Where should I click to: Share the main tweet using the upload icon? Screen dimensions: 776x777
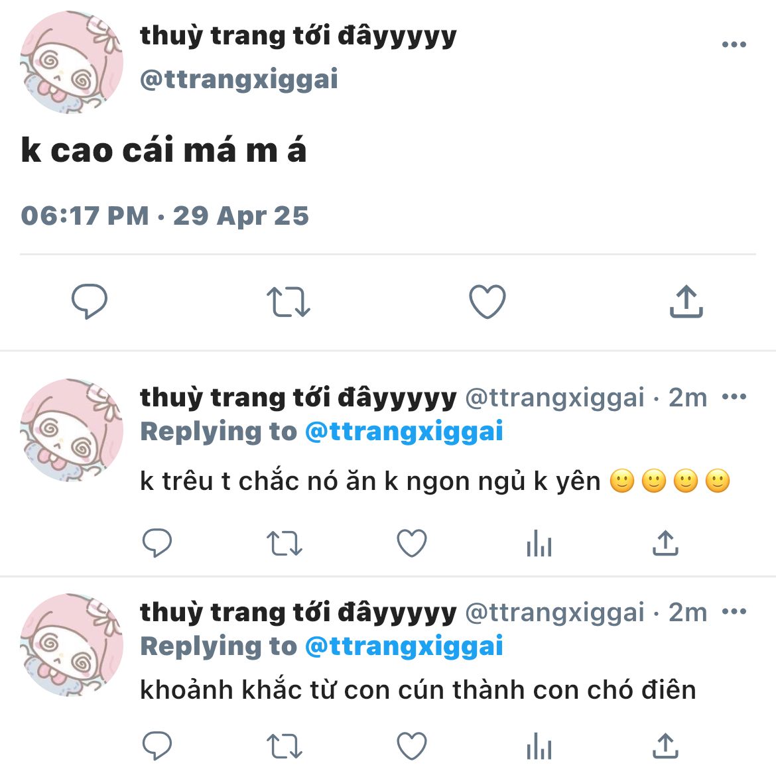pos(686,301)
